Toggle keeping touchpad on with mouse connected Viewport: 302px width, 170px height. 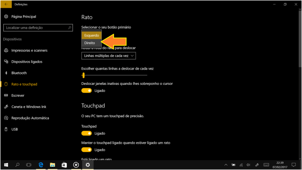87,150
